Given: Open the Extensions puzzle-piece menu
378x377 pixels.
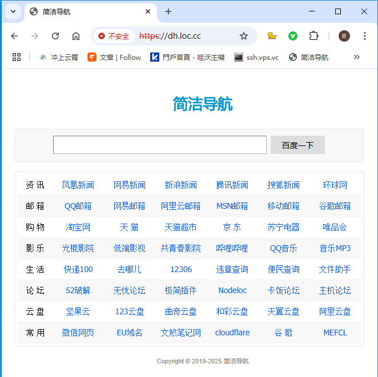Looking at the screenshot, I should click(x=313, y=36).
